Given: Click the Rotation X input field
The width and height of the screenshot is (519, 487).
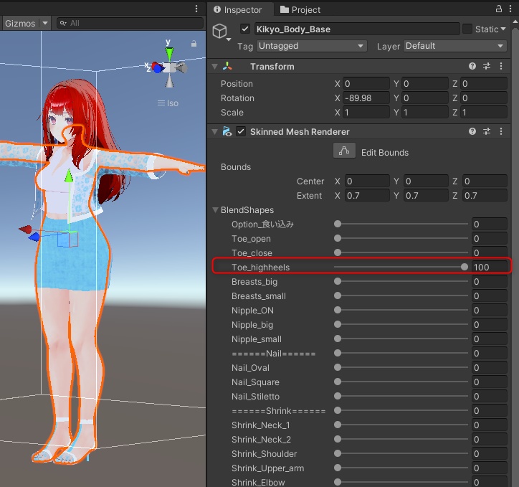Looking at the screenshot, I should point(366,98).
